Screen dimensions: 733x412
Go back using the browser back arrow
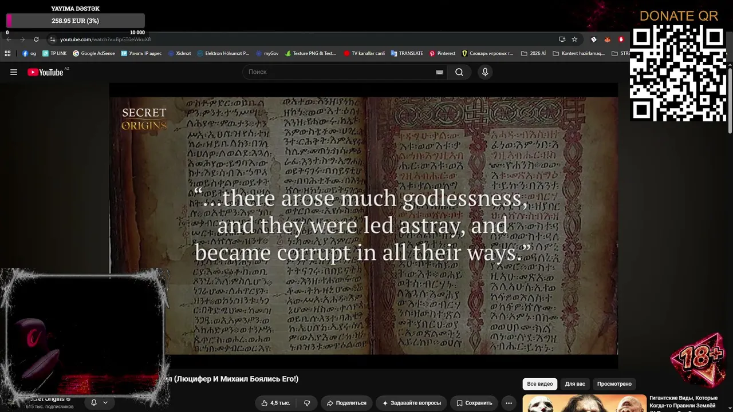pyautogui.click(x=8, y=39)
